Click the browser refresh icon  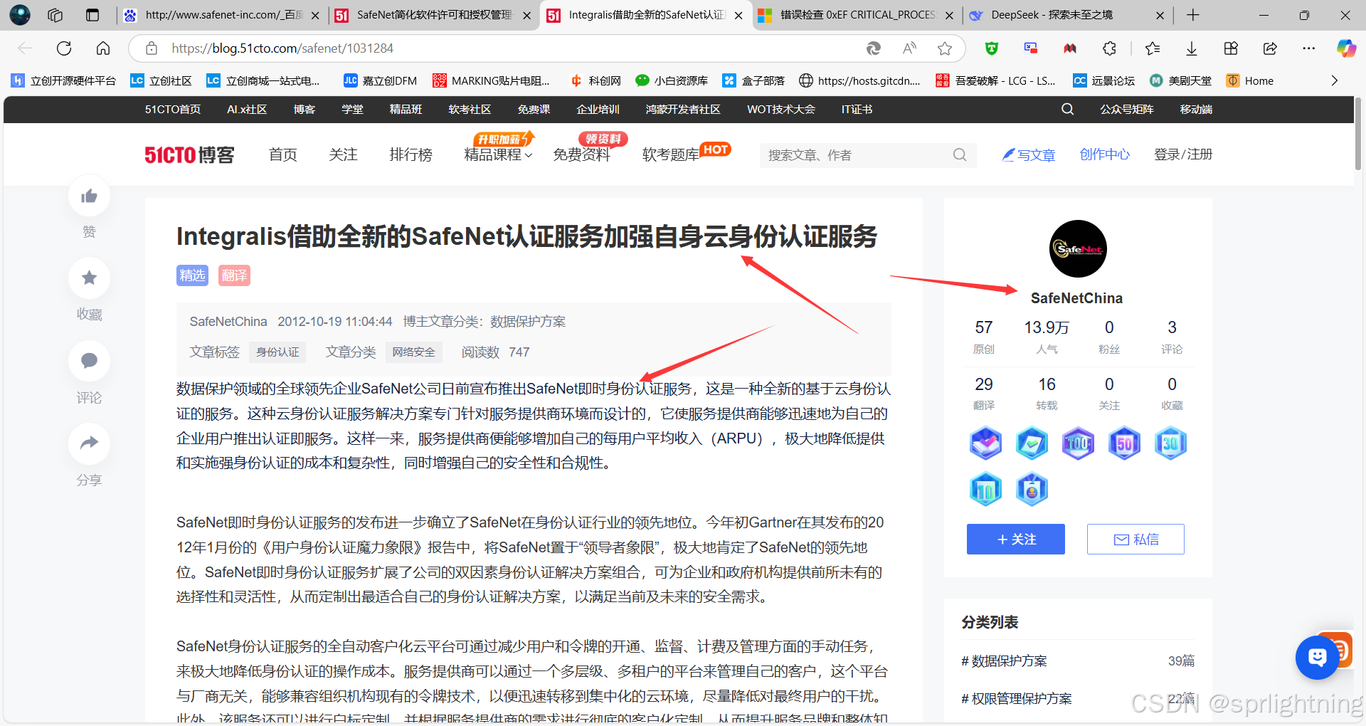[64, 48]
